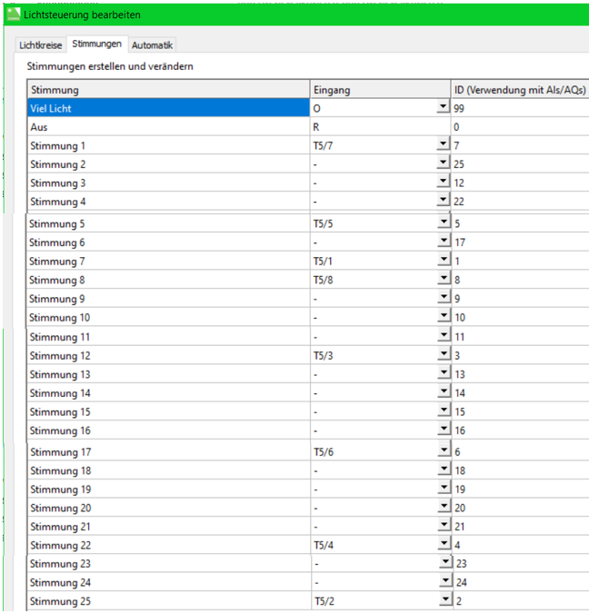Click the Lichtsteuerung bearbeiten window title
The image size is (589, 613).
click(x=82, y=15)
